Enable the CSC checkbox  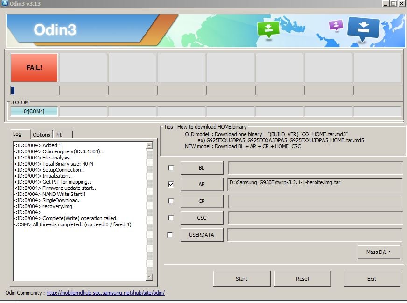[x=171, y=218]
